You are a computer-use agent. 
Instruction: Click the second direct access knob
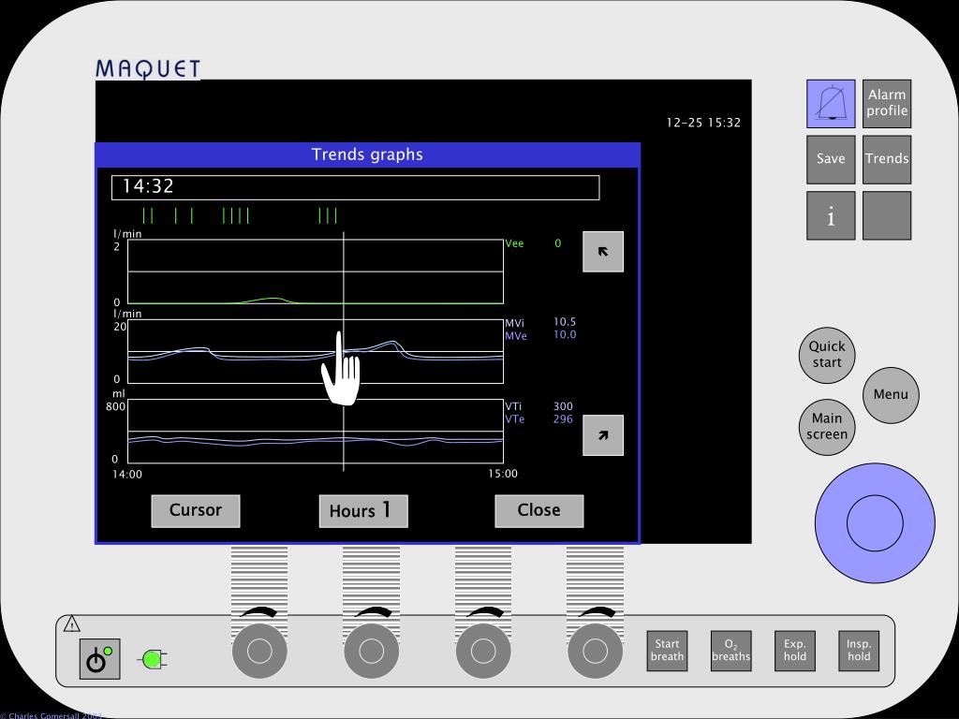(371, 652)
